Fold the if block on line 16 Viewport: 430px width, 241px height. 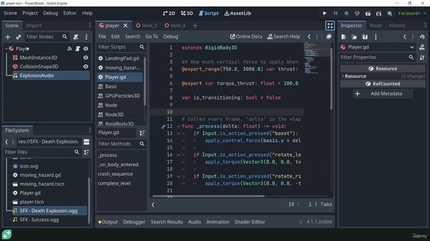178,155
